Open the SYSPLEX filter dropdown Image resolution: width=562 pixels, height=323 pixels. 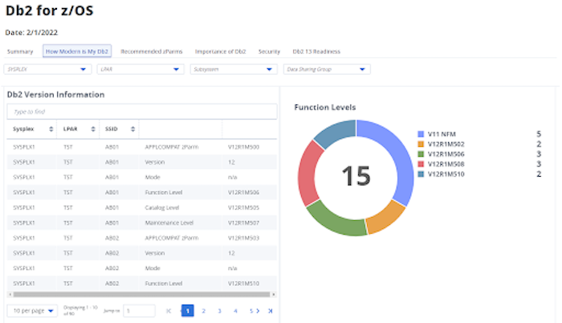47,69
